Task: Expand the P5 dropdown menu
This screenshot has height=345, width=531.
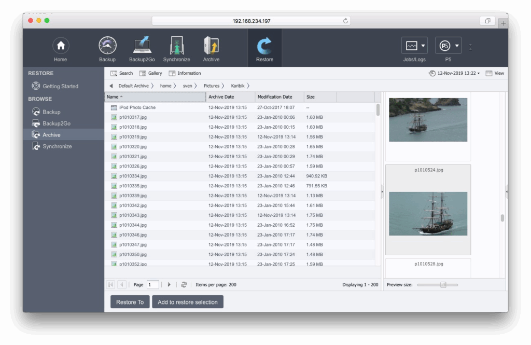Action: [x=448, y=46]
